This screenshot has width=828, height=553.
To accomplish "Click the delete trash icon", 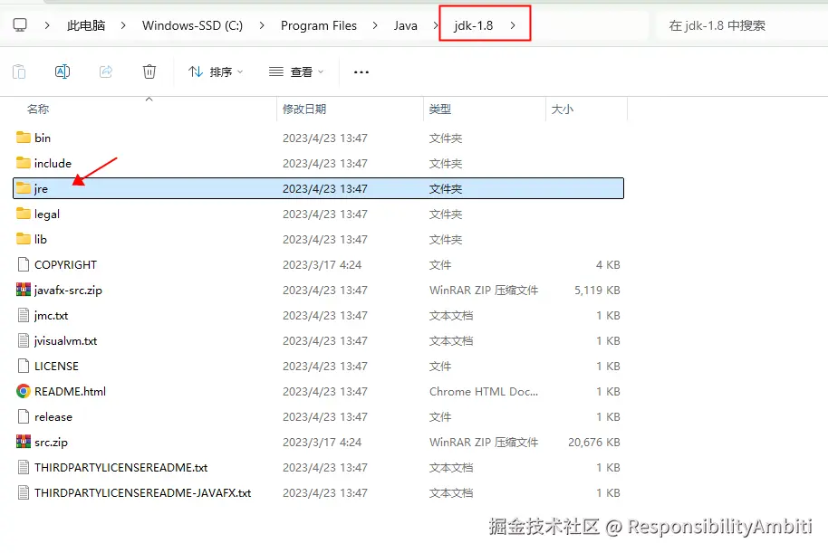I will (149, 72).
